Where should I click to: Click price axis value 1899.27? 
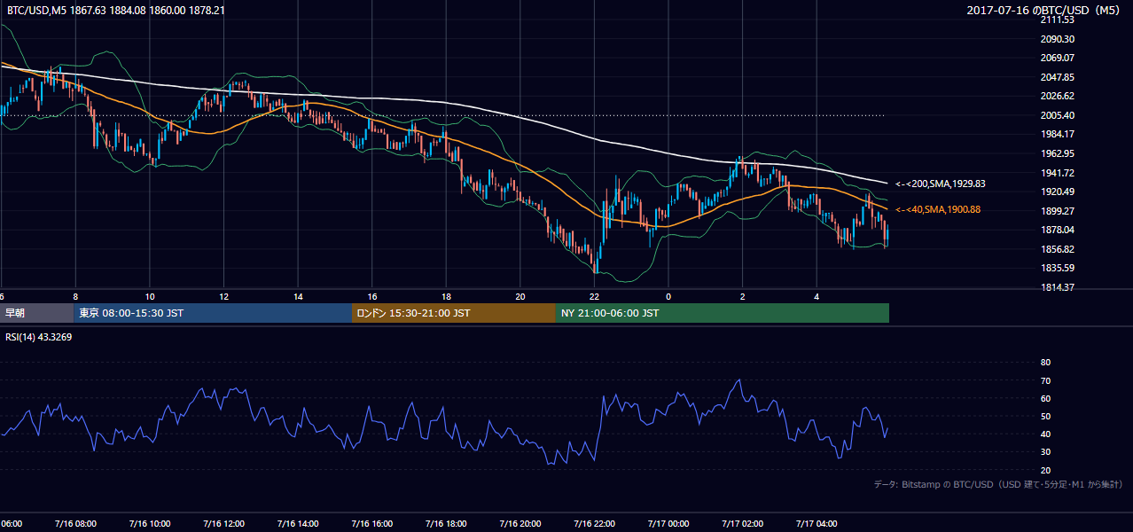coord(1057,211)
